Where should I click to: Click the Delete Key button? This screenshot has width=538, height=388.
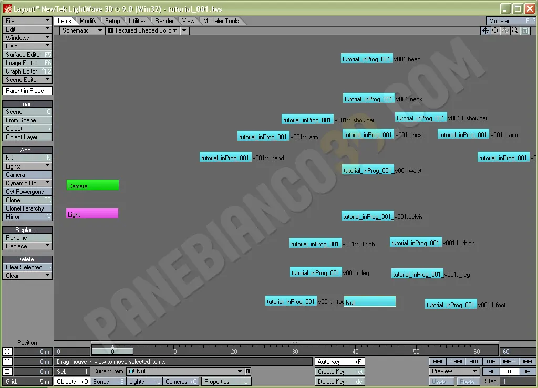pos(340,382)
